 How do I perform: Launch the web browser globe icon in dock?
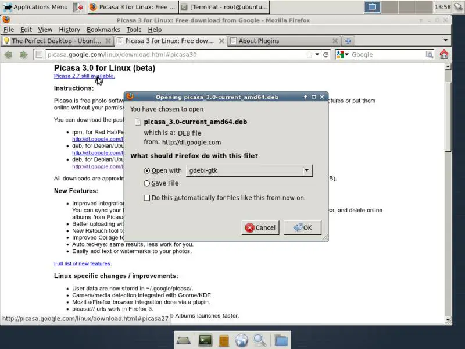(242, 340)
